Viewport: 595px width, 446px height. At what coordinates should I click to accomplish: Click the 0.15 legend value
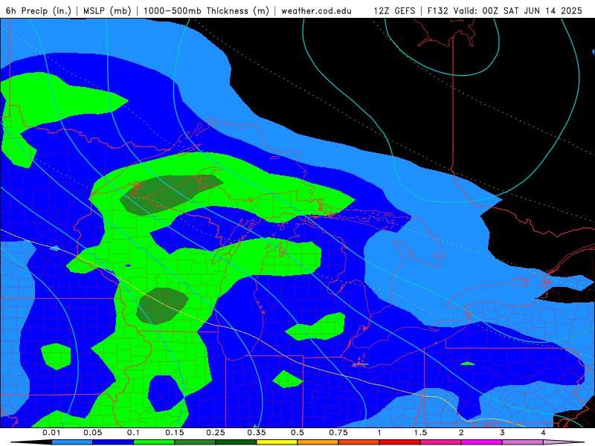[175, 433]
